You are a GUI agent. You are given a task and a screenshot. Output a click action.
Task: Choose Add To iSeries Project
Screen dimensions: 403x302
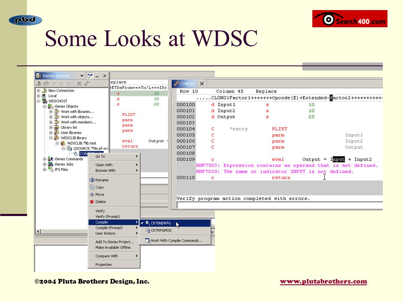(x=114, y=242)
